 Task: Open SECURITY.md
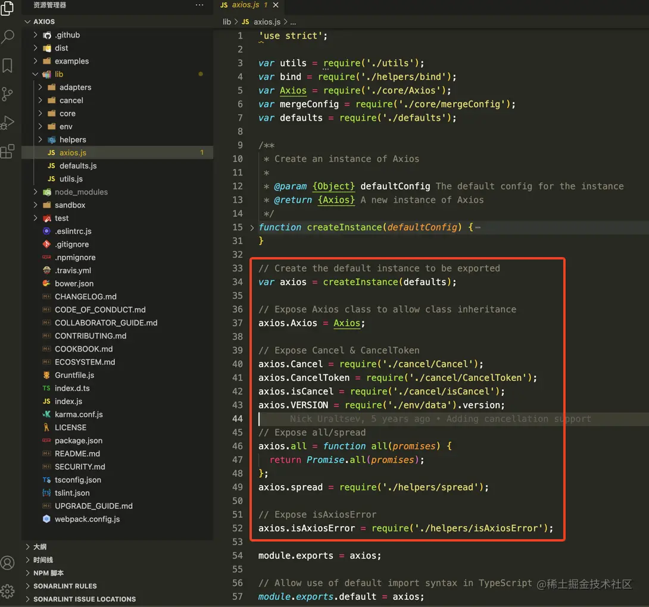[x=117, y=467]
